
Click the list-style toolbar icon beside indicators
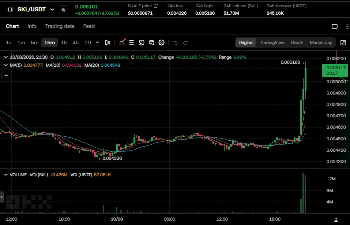(x=132, y=43)
